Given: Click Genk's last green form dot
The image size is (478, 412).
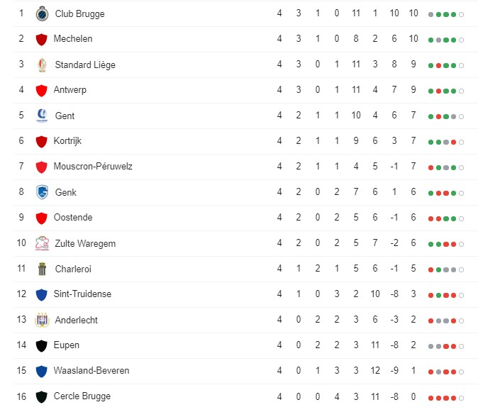Looking at the screenshot, I should (x=454, y=193).
